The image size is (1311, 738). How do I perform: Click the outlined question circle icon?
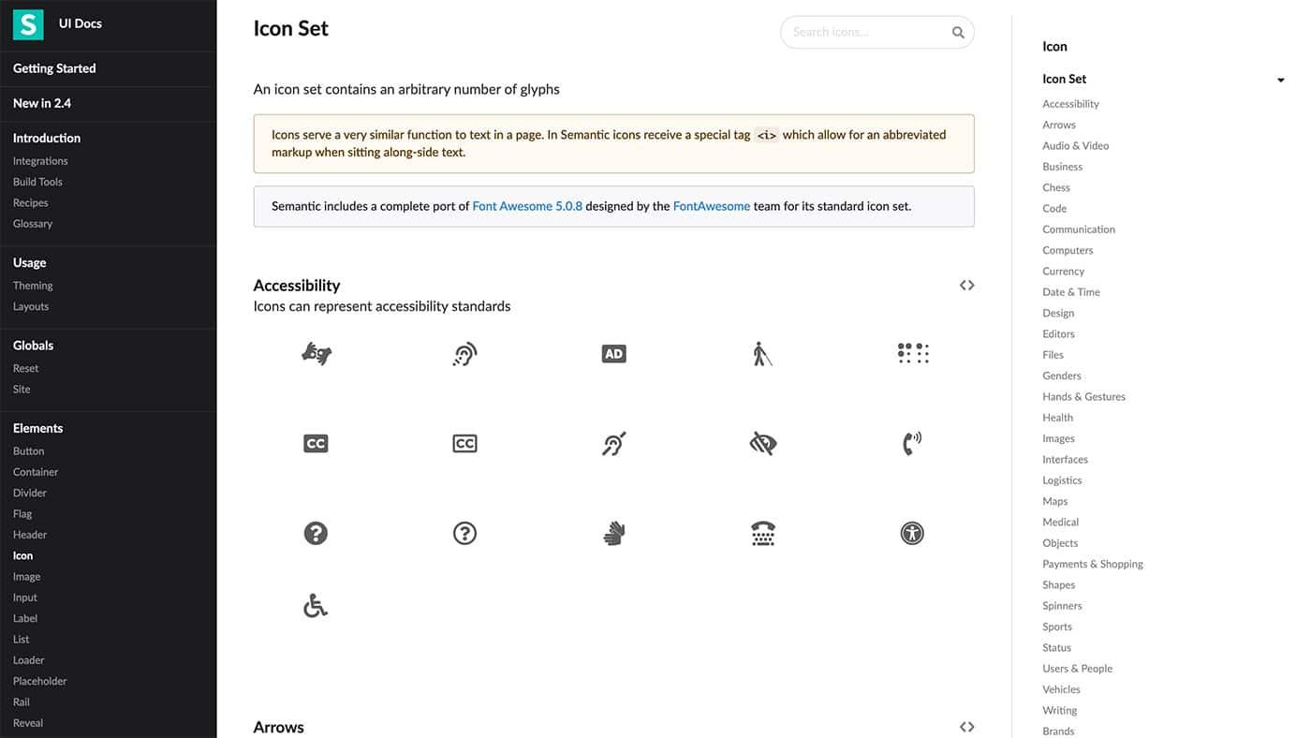(464, 533)
